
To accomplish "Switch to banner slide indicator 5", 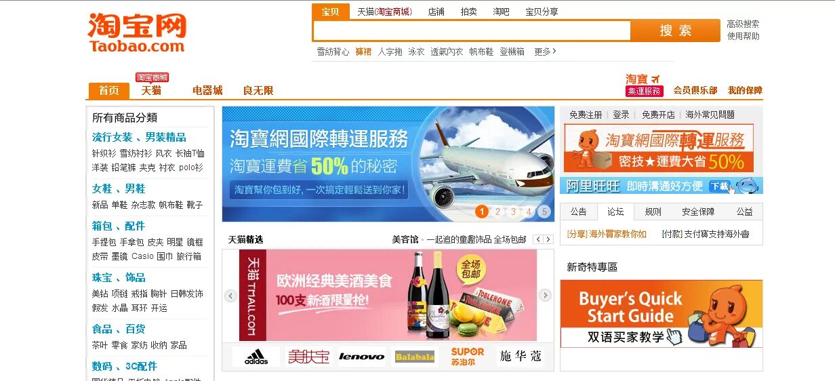I will point(544,212).
